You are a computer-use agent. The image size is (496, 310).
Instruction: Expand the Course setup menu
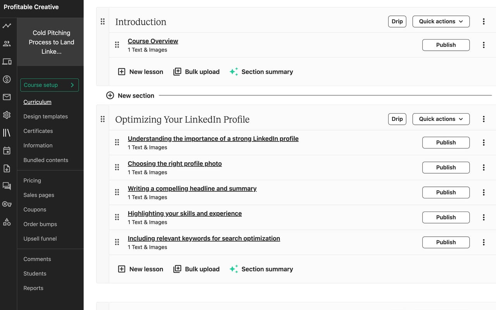tap(49, 85)
